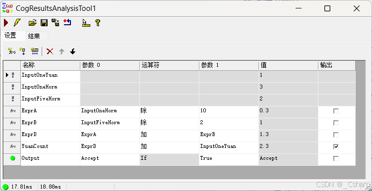Click the 10 argument cell in ExprA row

(229, 112)
